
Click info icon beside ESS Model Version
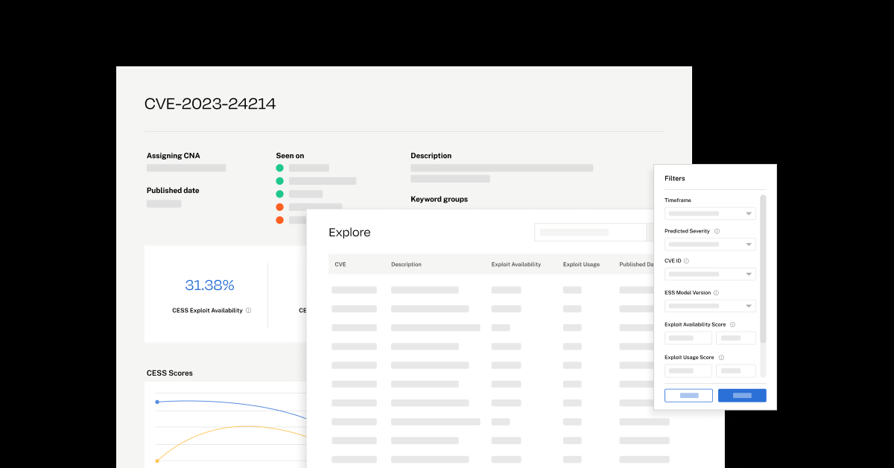point(717,294)
